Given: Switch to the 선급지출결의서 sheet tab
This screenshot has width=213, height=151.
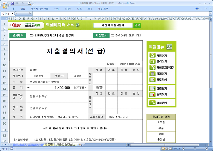Looking at the screenshot, I should coord(66,145).
